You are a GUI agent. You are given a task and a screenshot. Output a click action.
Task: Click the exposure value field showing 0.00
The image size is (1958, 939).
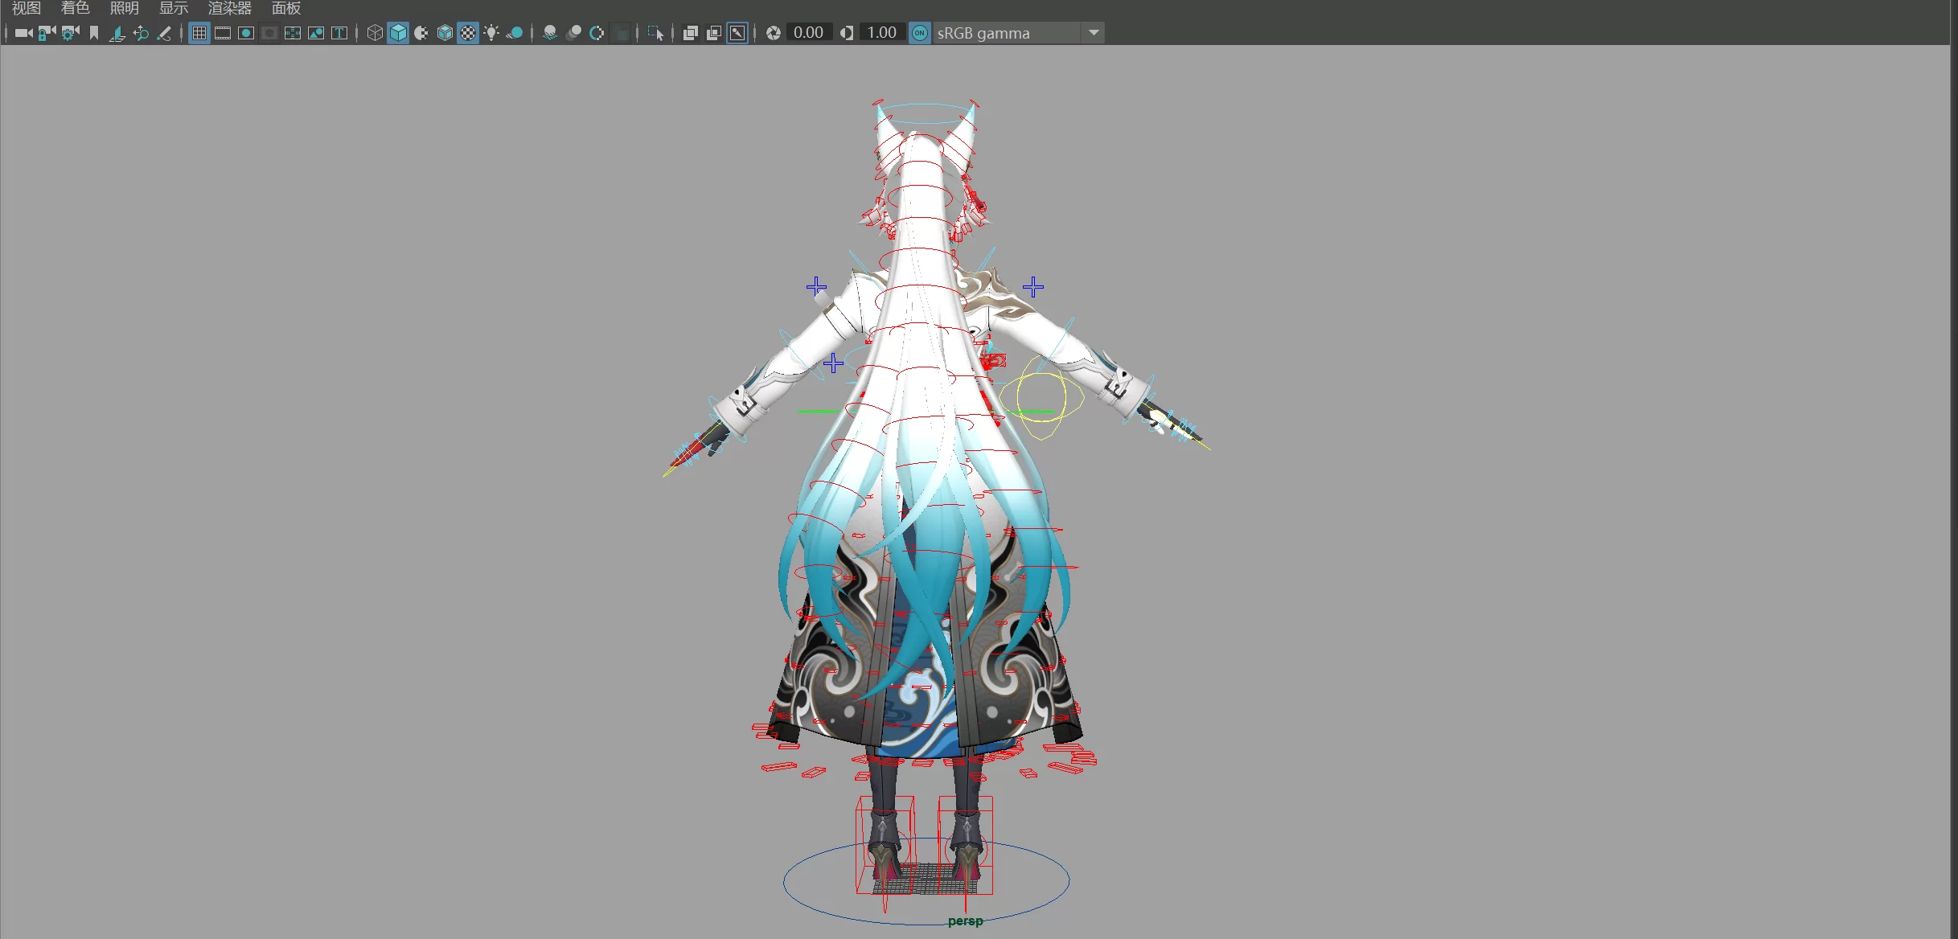(x=808, y=33)
